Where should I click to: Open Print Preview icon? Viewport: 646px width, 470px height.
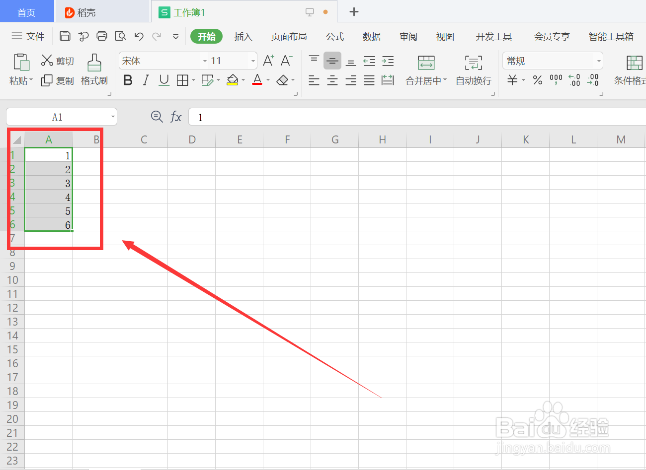[120, 36]
